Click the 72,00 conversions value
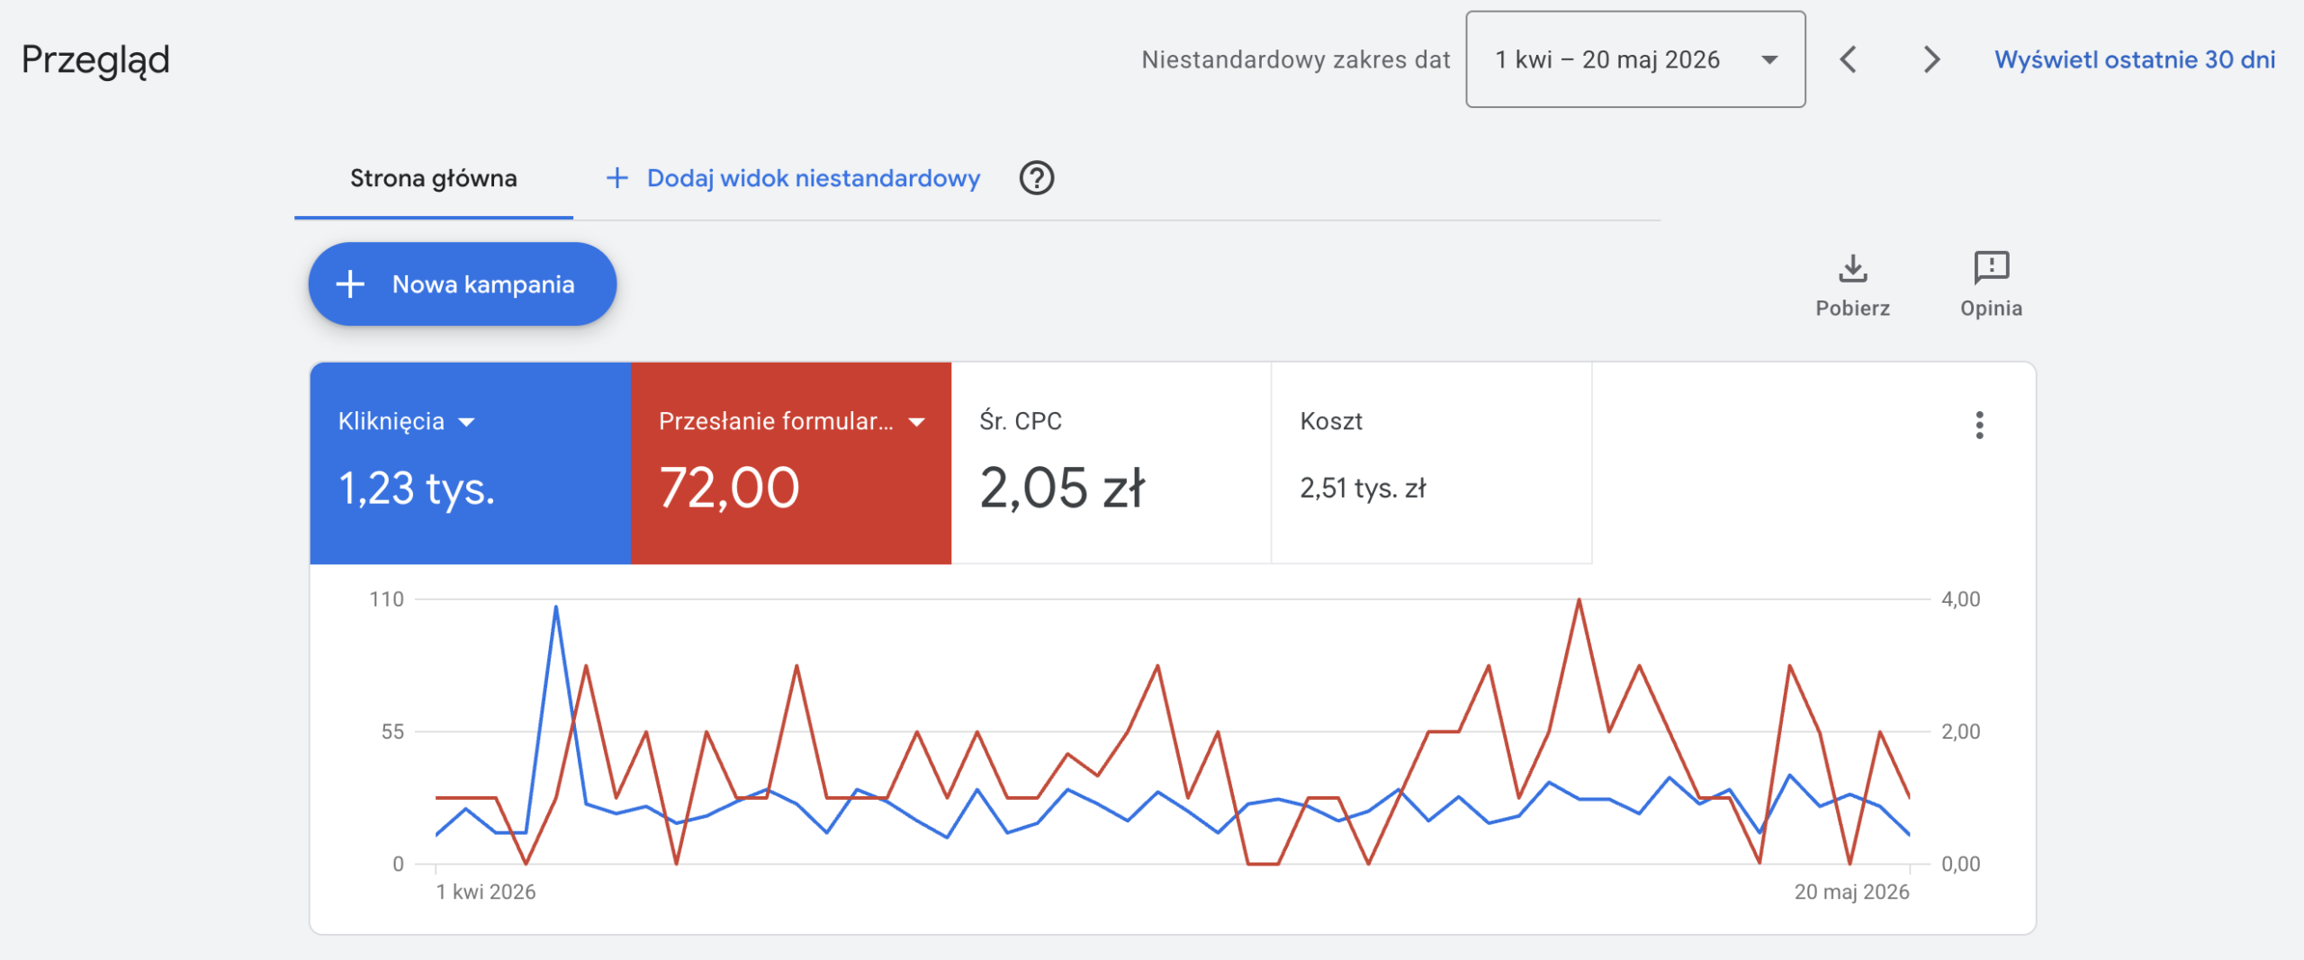The image size is (2304, 960). 729,488
